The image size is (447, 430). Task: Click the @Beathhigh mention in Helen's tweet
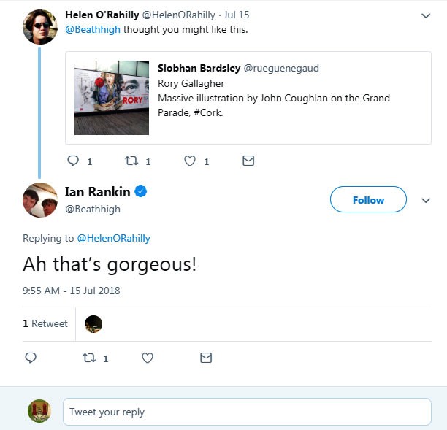[x=93, y=30]
